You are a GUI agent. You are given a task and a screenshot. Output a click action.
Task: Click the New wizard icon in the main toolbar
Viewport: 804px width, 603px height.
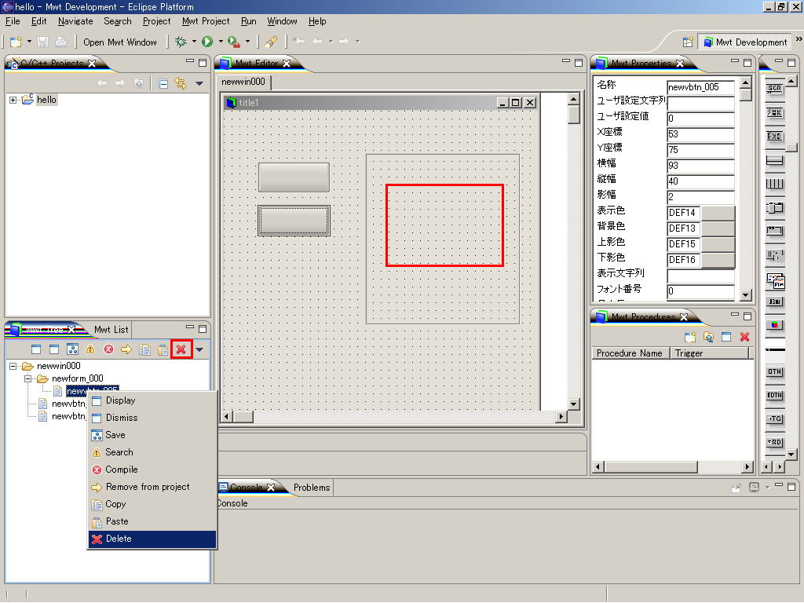(16, 42)
